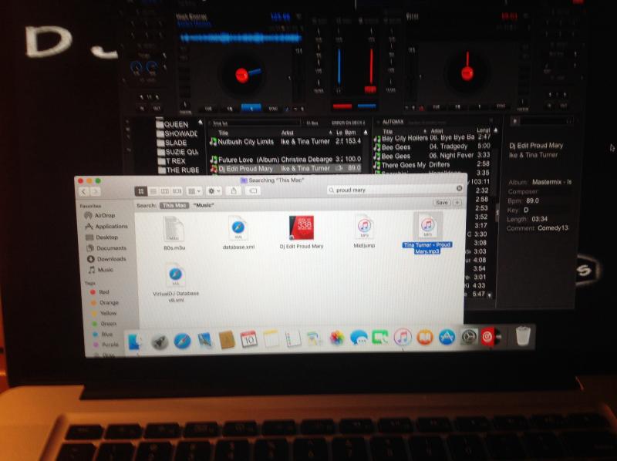Select the 80s.m3u file
Image resolution: width=617 pixels, height=461 pixels.
pyautogui.click(x=174, y=234)
